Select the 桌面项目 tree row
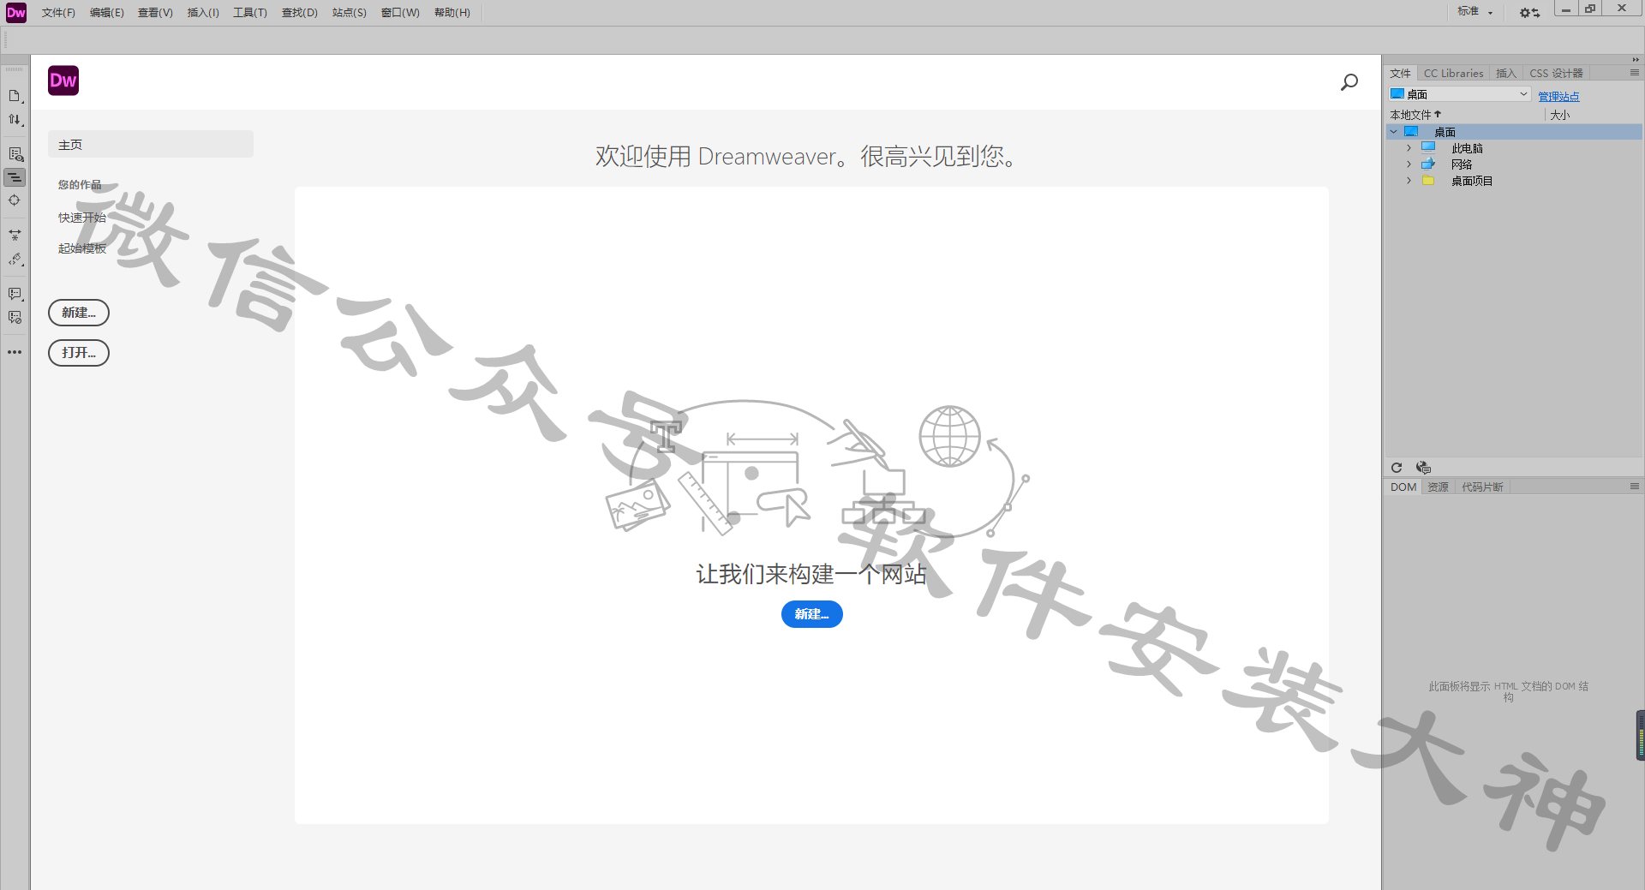1645x890 pixels. [x=1514, y=181]
